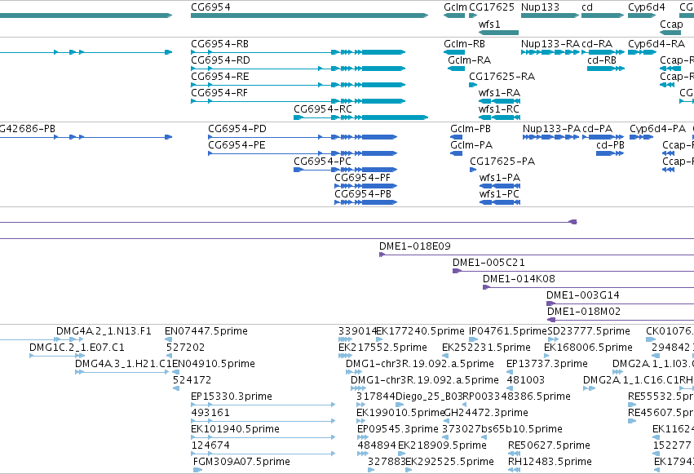Viewport: 694px width, 474px height.
Task: Select transcript CG6954-RF
Action: tap(219, 93)
